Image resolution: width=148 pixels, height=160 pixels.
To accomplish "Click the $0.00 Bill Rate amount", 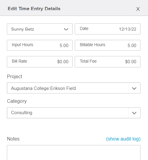I will tap(63, 62).
